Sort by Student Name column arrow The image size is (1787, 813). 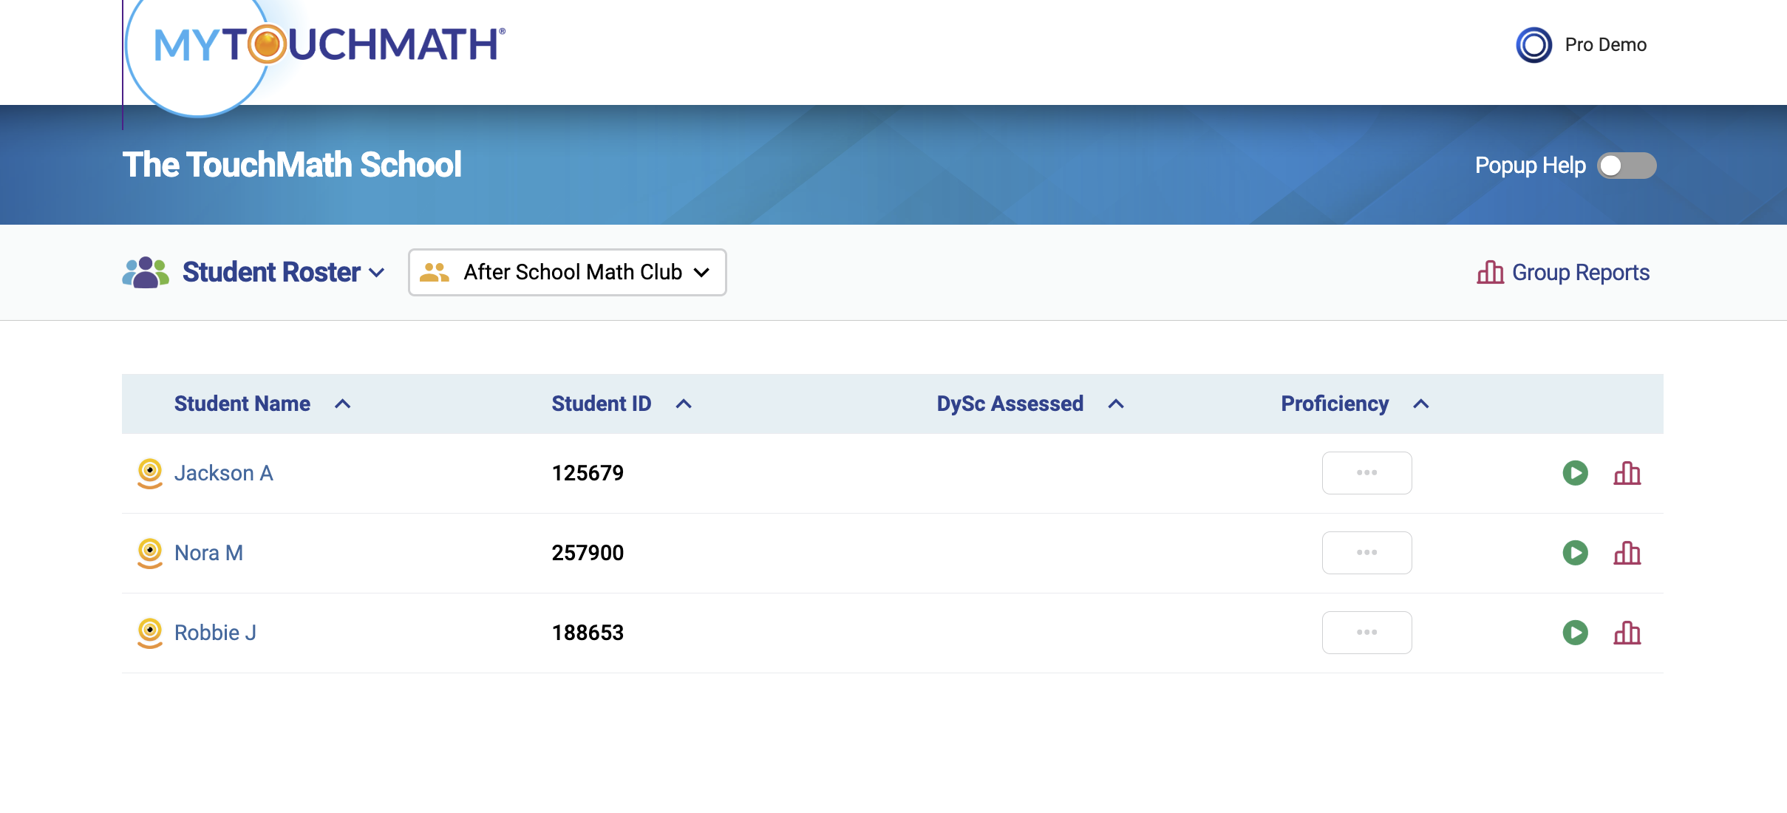click(x=342, y=404)
